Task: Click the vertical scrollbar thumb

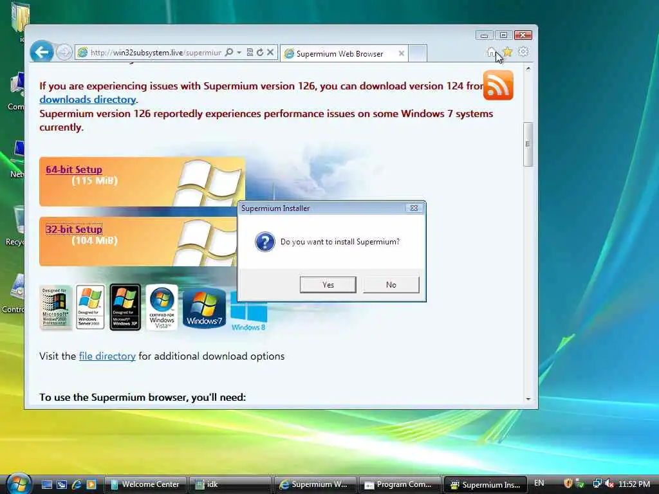Action: coord(528,145)
